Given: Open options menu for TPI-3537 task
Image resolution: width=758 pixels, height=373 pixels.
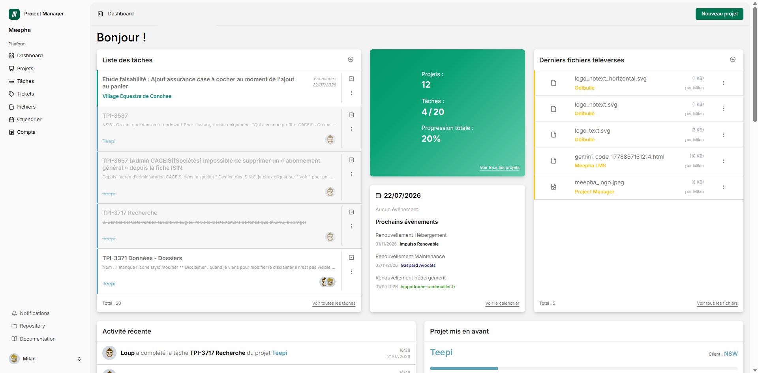Looking at the screenshot, I should coord(351,129).
